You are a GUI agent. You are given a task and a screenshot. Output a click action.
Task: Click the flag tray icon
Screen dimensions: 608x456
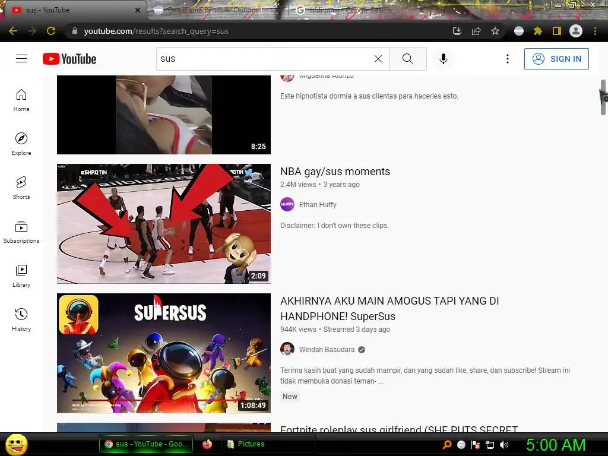[x=476, y=445]
